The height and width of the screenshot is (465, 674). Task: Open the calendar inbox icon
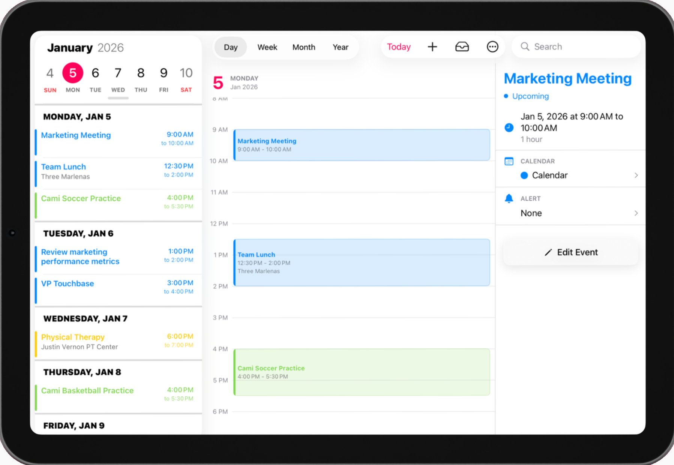(462, 46)
